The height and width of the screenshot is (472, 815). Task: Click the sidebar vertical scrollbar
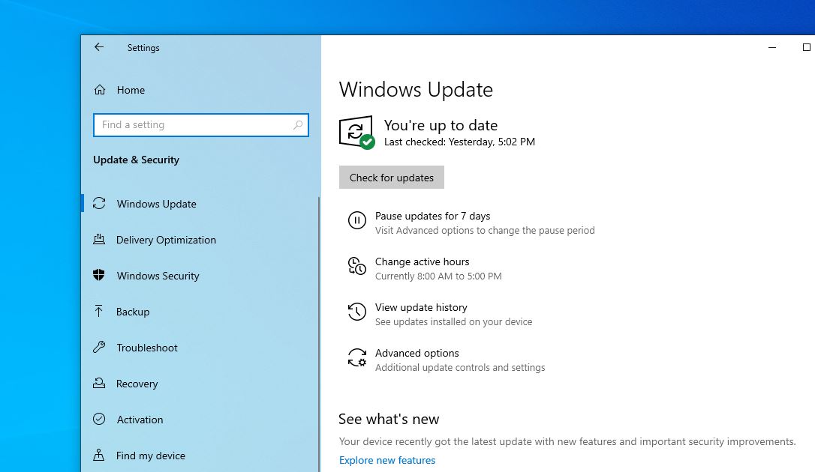[319, 330]
